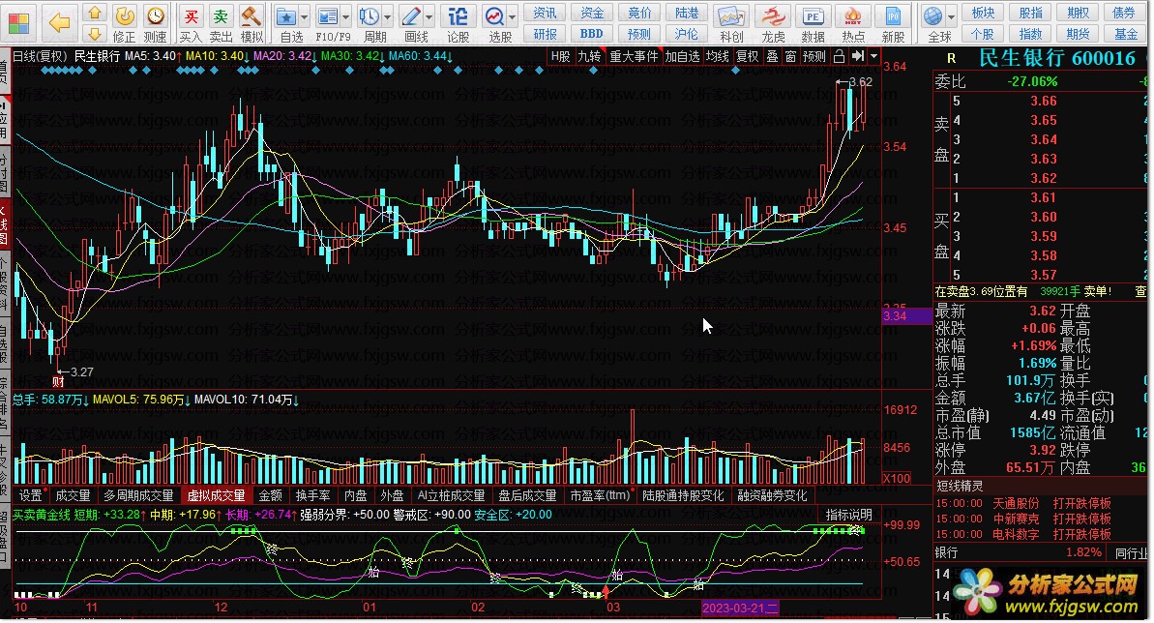
Task: Switch to the 融资融券变化 tab
Action: pyautogui.click(x=772, y=495)
